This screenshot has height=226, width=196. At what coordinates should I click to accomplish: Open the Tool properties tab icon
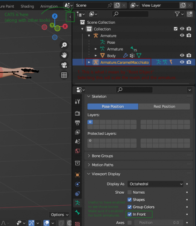tap(77, 101)
